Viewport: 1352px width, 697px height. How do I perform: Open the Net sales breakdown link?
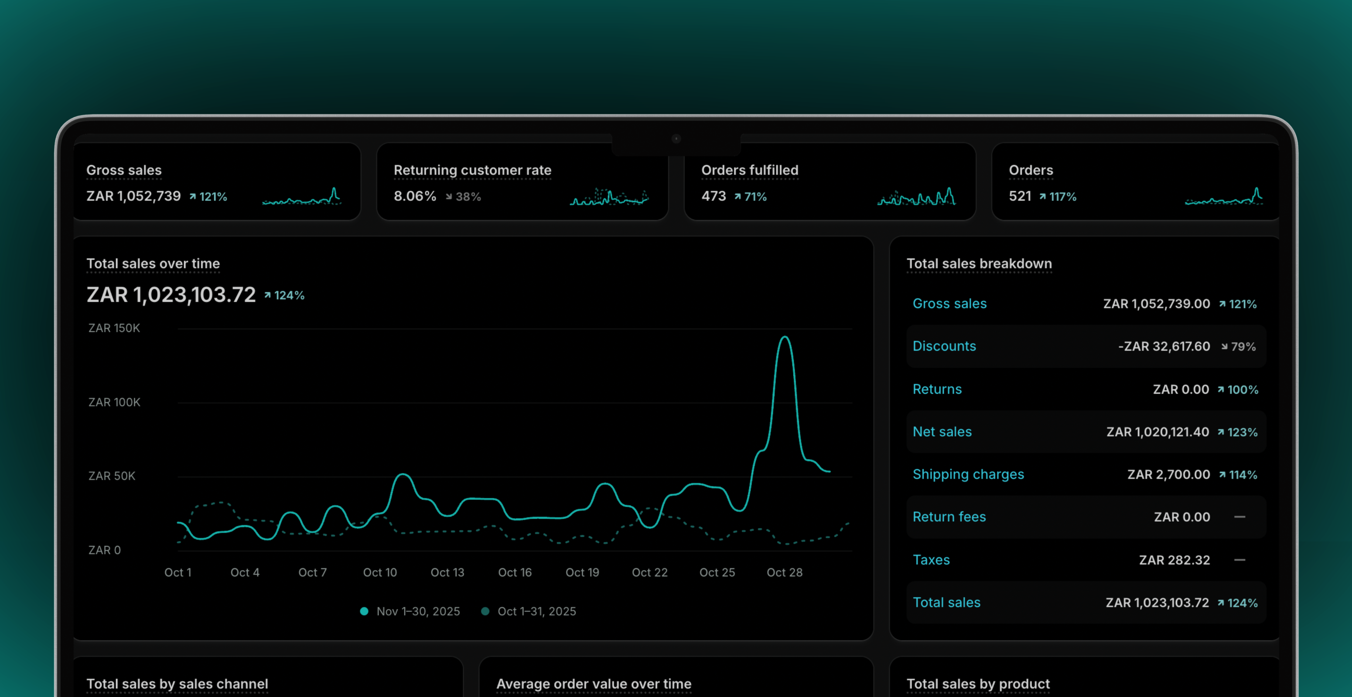pyautogui.click(x=942, y=432)
